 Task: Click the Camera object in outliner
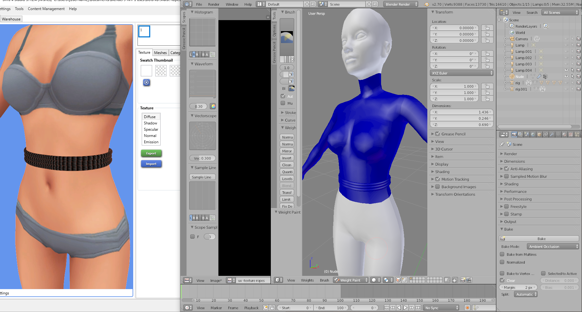click(522, 39)
